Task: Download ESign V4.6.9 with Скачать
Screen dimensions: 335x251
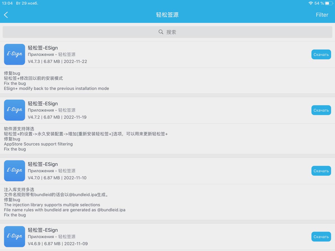Action: tap(321, 236)
